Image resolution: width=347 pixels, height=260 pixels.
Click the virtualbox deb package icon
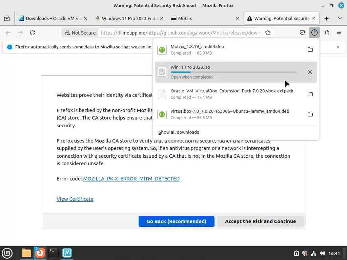point(162,114)
